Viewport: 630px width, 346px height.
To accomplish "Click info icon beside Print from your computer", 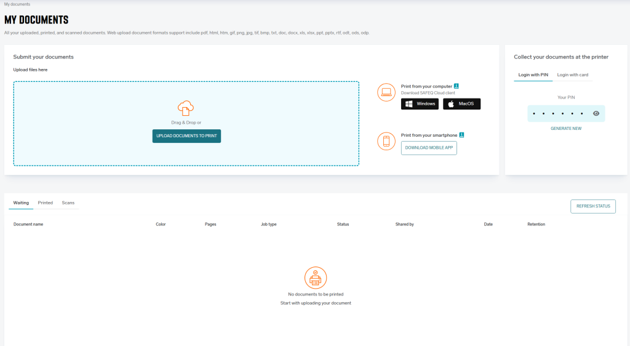I will click(x=457, y=86).
